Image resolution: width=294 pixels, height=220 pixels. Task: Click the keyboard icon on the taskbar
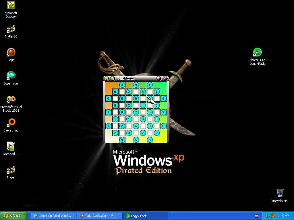point(257,216)
